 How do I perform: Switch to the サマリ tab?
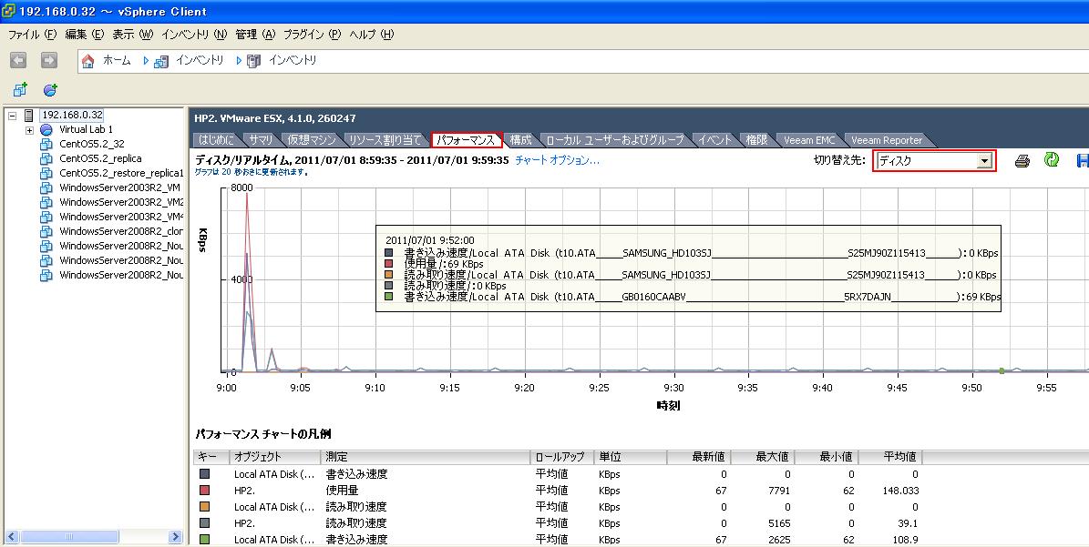point(262,140)
